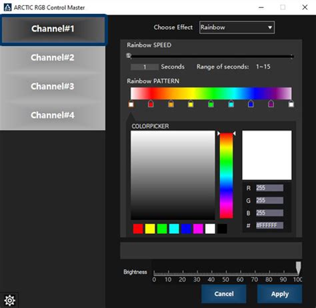
Task: Select the green pattern marker
Action: click(211, 104)
